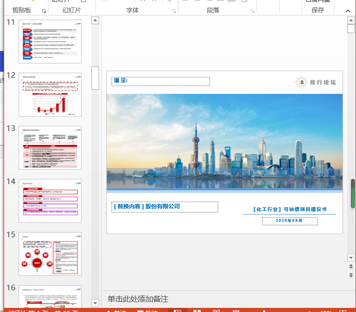The height and width of the screenshot is (312, 356).
Task: Click scroll down arrow of thumbnail panel
Action: pyautogui.click(x=95, y=303)
